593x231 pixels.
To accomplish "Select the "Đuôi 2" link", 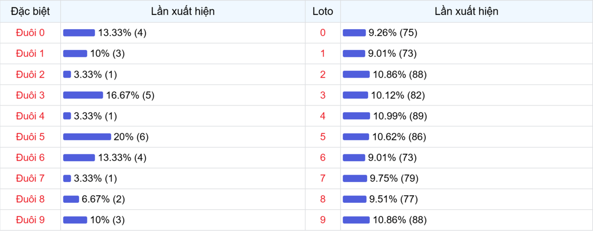I will coord(30,75).
